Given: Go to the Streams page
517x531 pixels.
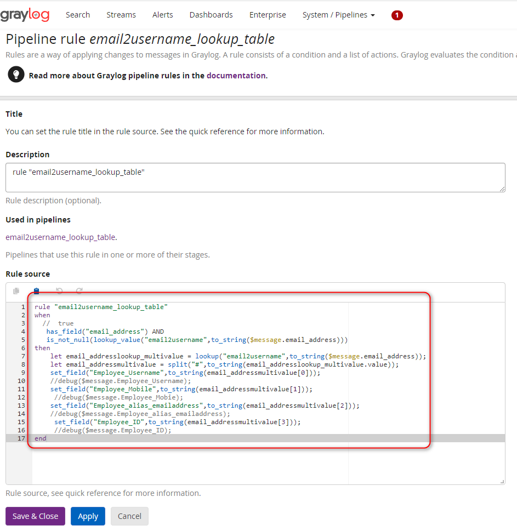Looking at the screenshot, I should tap(121, 15).
